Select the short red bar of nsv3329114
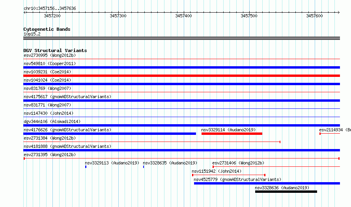This screenshot has width=351, height=207. [x=232, y=134]
